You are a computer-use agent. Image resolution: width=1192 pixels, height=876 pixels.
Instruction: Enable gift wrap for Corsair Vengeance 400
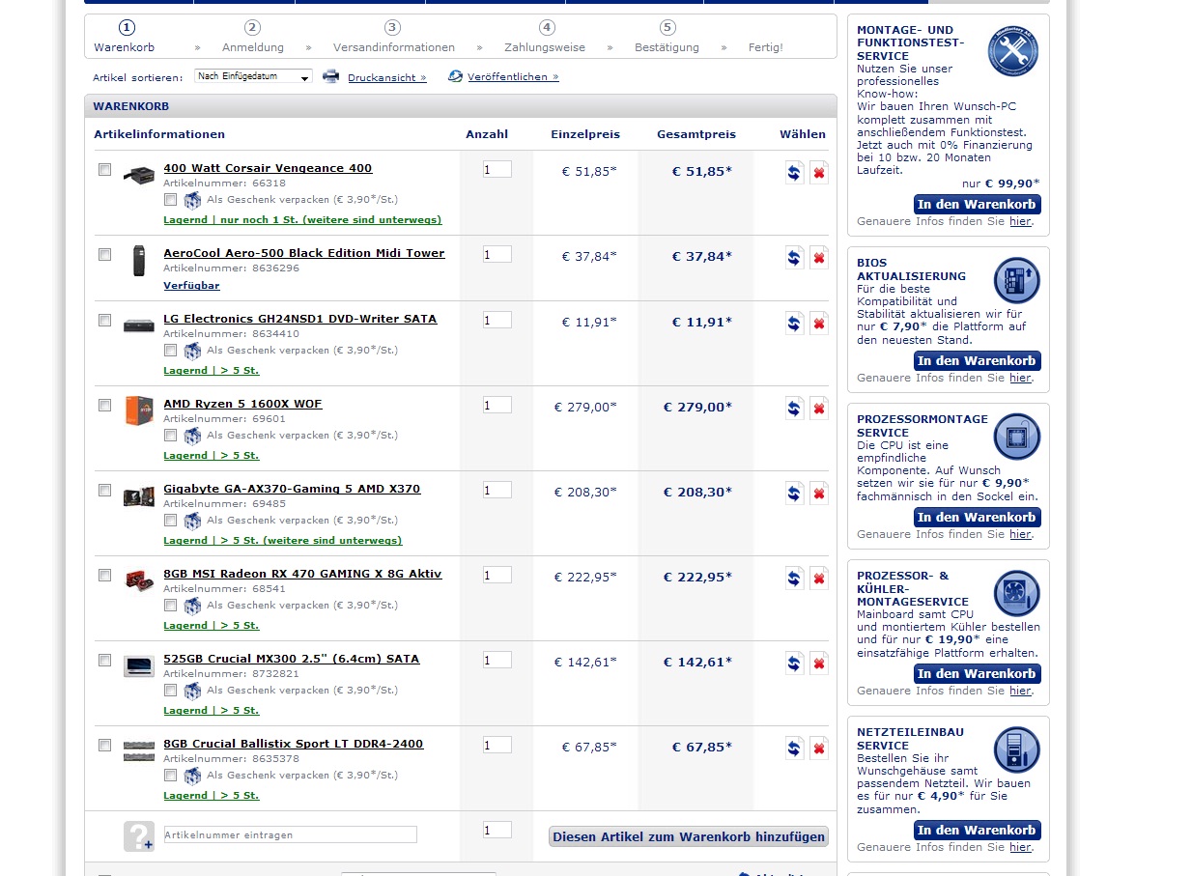[170, 200]
